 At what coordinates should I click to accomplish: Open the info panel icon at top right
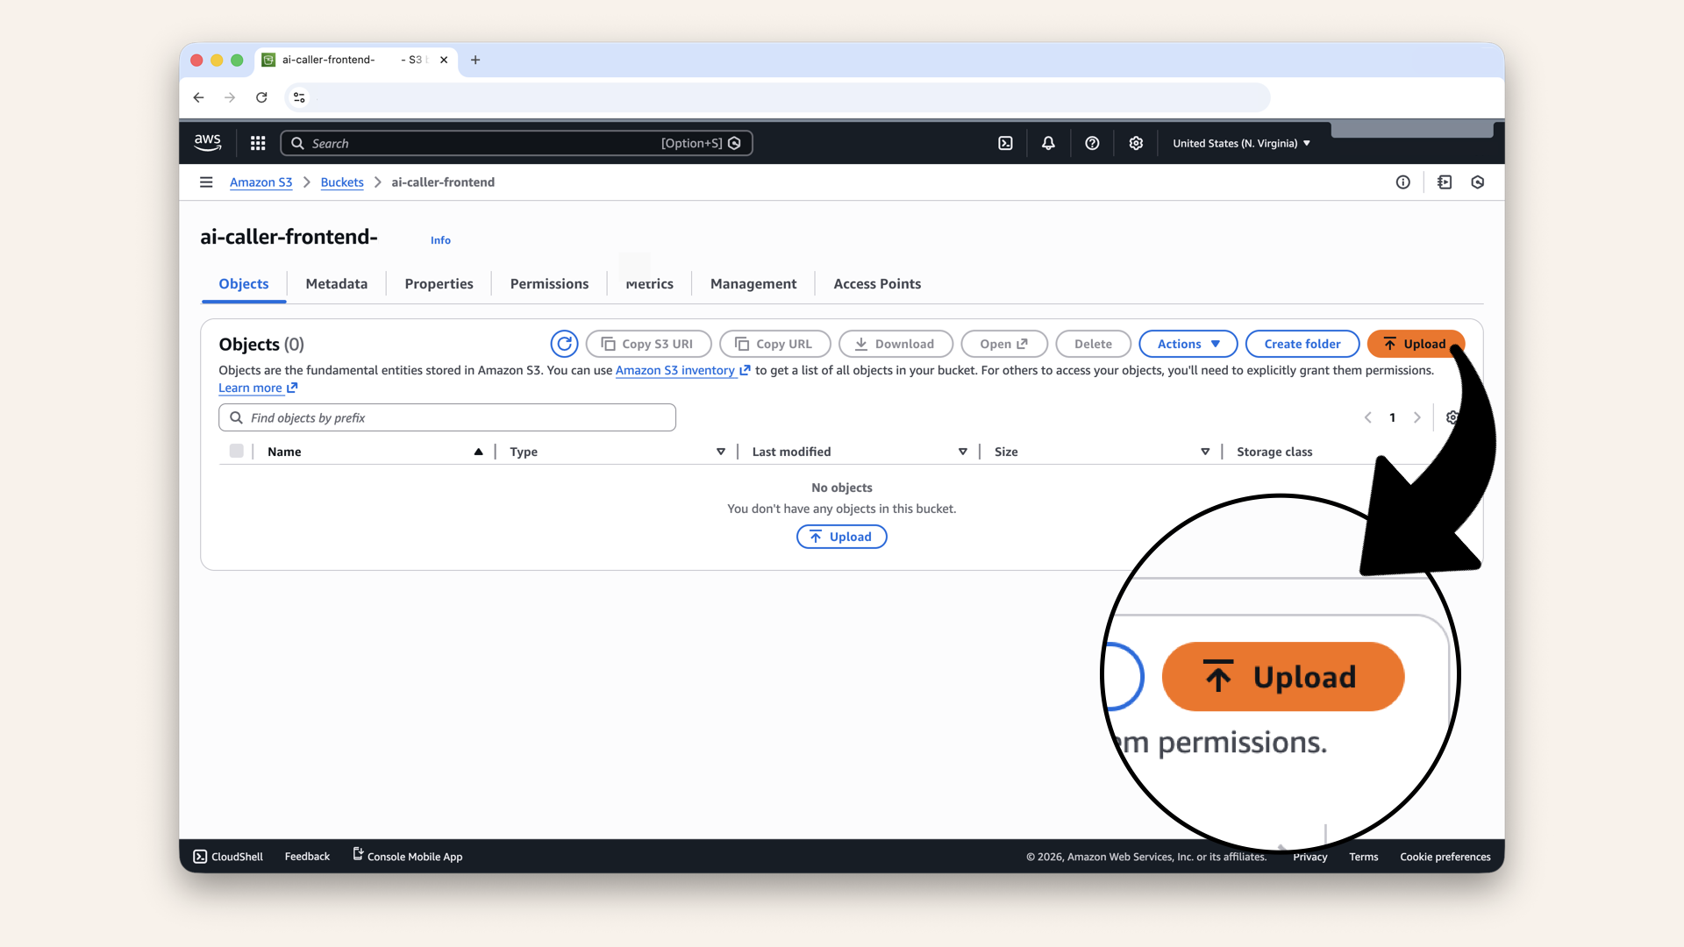coord(1403,182)
